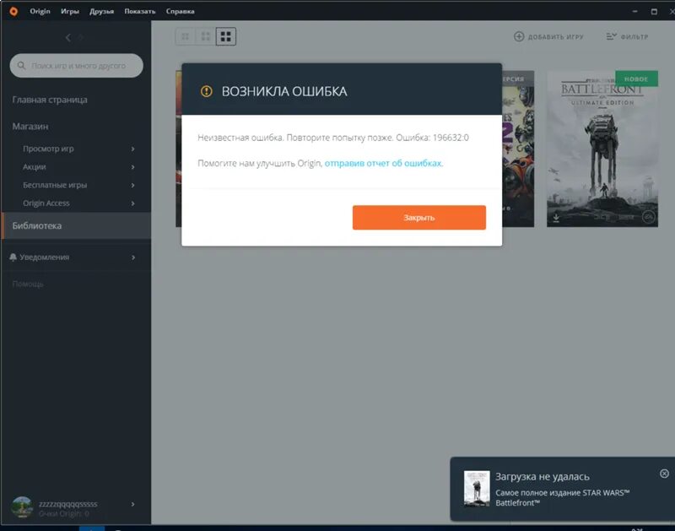Switch to large tile view
Screen dimensions: 675x531
(x=225, y=36)
